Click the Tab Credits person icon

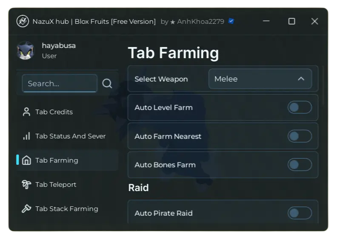pyautogui.click(x=26, y=112)
